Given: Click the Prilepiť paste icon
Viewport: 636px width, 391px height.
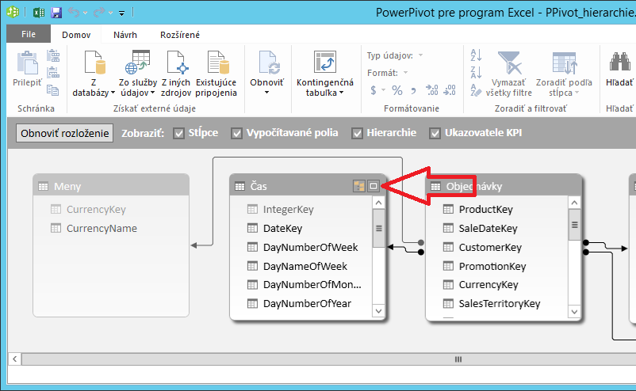Looking at the screenshot, I should click(27, 63).
